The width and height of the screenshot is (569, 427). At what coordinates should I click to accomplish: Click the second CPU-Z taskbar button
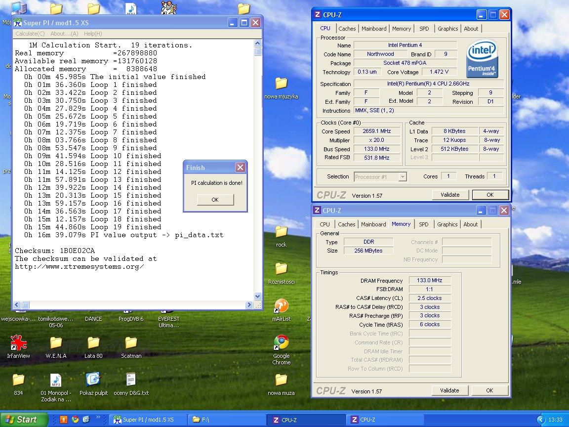(x=384, y=420)
